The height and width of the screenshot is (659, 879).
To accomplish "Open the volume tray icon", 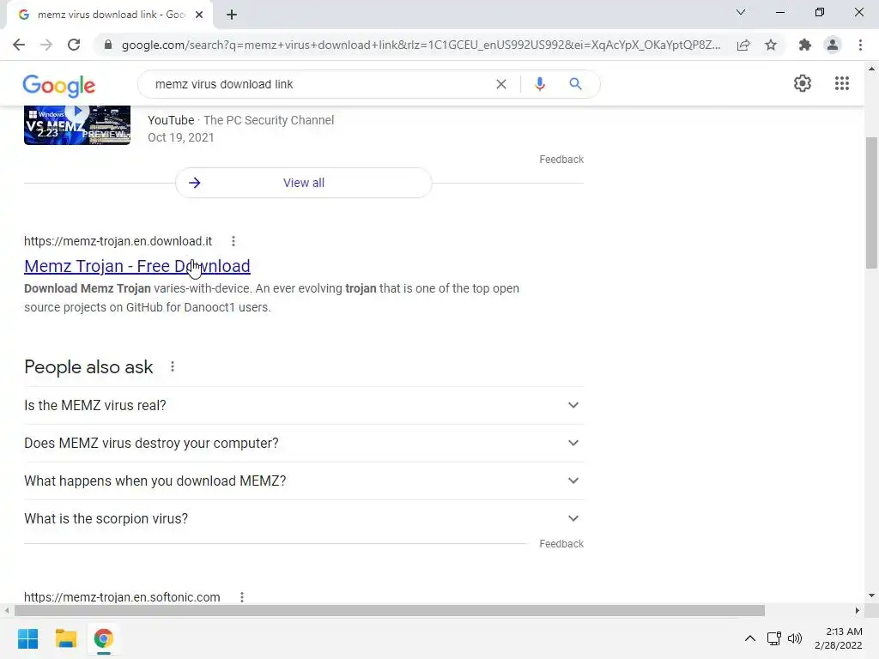I will tap(795, 638).
